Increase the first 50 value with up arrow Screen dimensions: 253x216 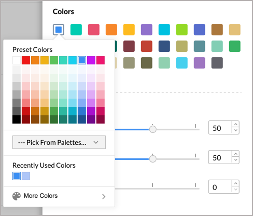click(x=236, y=124)
